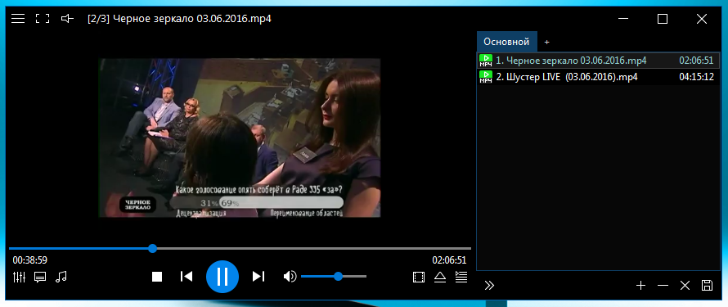Image resolution: width=728 pixels, height=307 pixels.
Task: Click the elapsed time 00:38:59
Action: (29, 260)
